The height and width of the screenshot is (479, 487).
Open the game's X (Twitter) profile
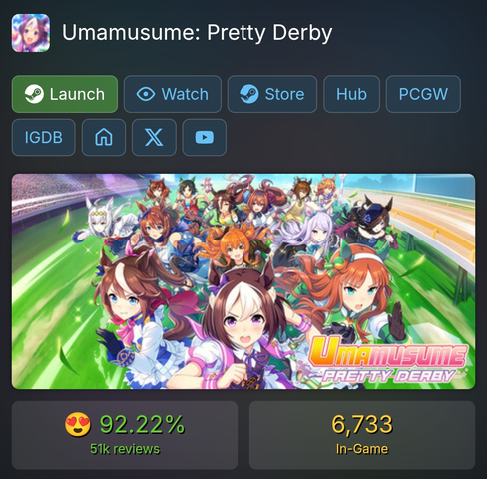click(x=154, y=137)
